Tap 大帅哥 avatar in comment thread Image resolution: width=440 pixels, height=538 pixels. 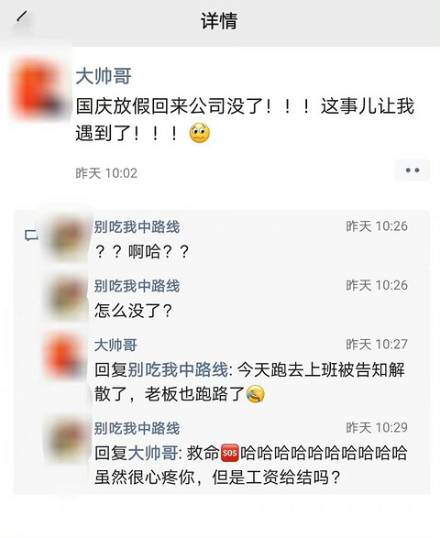tap(67, 356)
